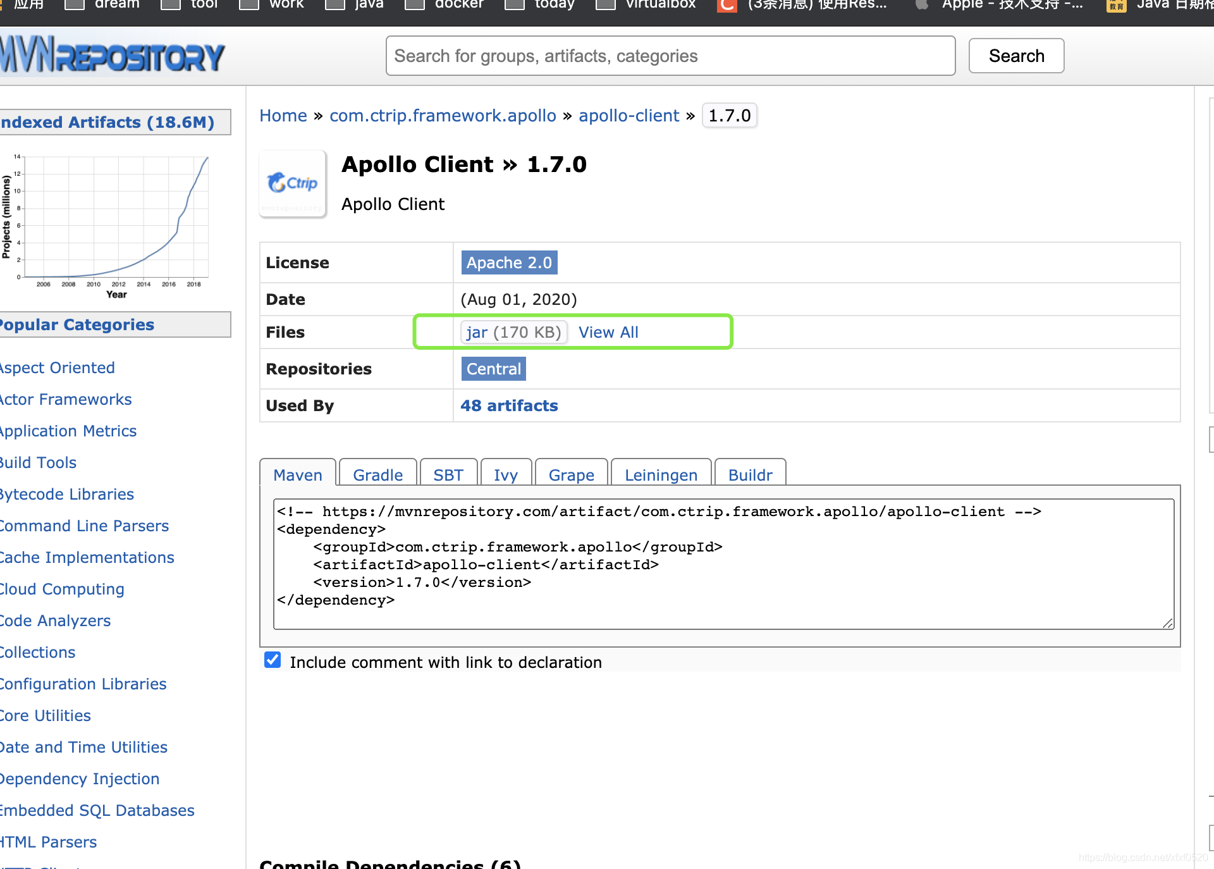Screen dimensions: 1214x869
Task: Open the CSDN bookmark with red C icon
Action: [802, 5]
